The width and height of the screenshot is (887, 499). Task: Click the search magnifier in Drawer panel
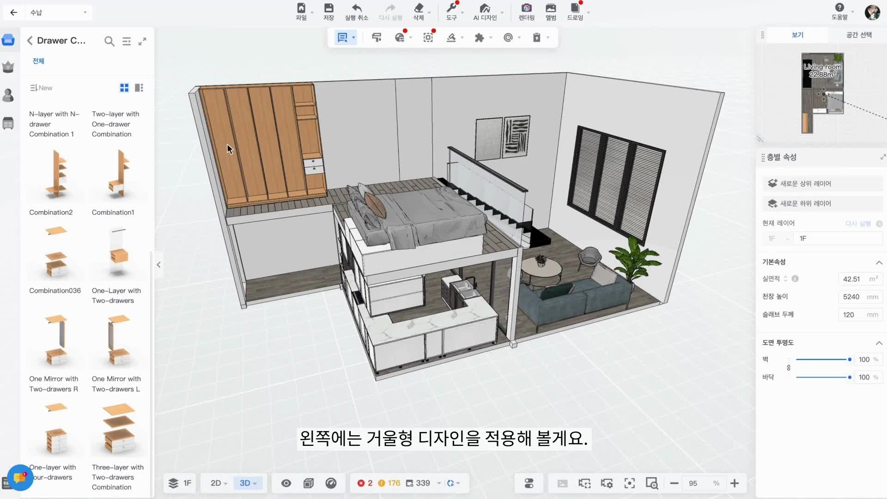(109, 41)
